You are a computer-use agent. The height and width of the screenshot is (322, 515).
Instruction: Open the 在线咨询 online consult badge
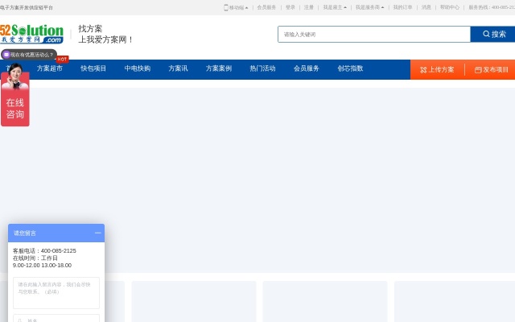click(15, 109)
